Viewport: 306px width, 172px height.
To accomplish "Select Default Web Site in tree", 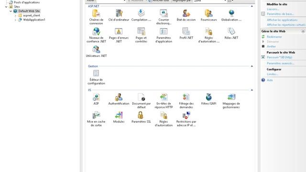I will pos(29,11).
